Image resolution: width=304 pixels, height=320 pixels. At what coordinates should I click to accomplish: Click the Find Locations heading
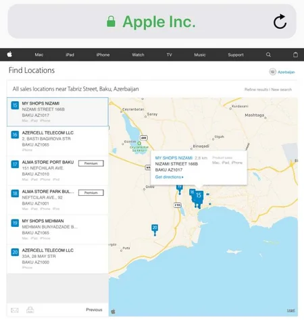click(x=32, y=70)
